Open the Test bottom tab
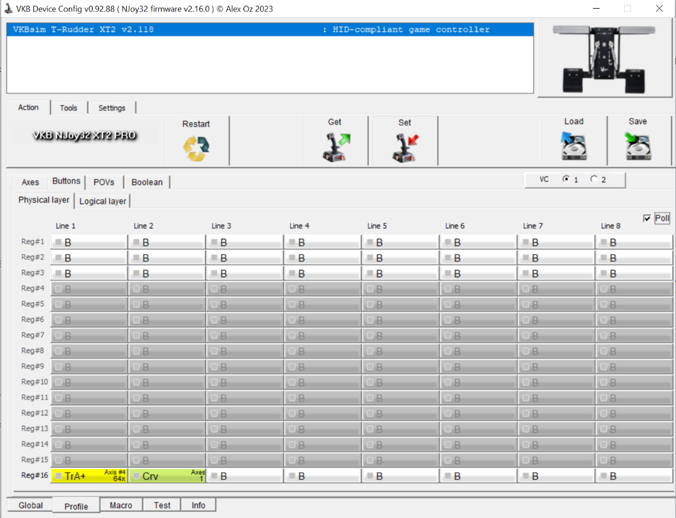Image resolution: width=676 pixels, height=518 pixels. coord(162,505)
